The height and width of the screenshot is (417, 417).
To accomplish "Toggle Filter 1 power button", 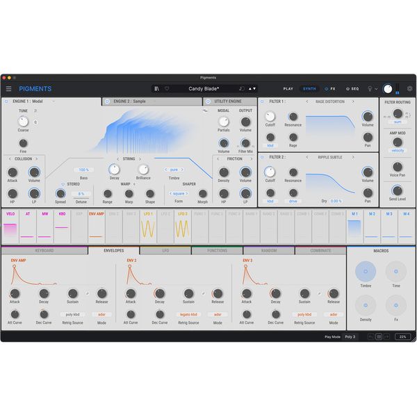I will click(262, 101).
